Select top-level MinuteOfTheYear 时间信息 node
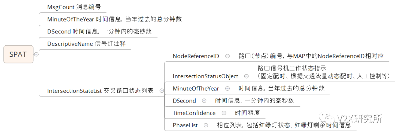The height and width of the screenshot is (136, 395). click(x=114, y=19)
